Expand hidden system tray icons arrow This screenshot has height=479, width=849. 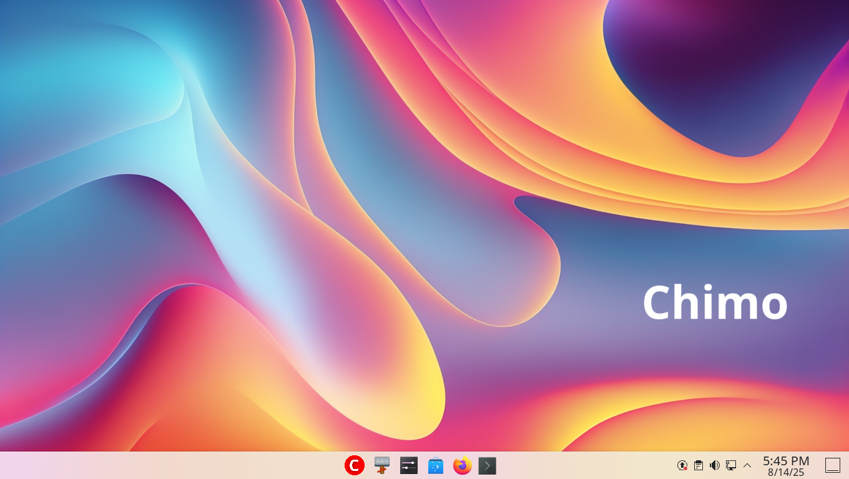click(747, 465)
